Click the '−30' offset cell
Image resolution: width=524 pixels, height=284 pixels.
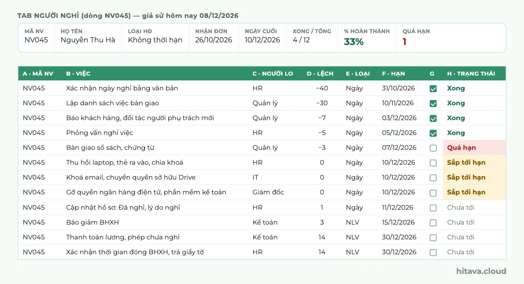[x=322, y=103]
